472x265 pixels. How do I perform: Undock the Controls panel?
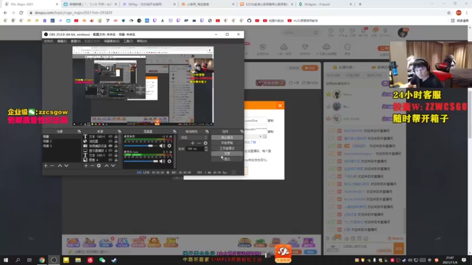pos(242,131)
